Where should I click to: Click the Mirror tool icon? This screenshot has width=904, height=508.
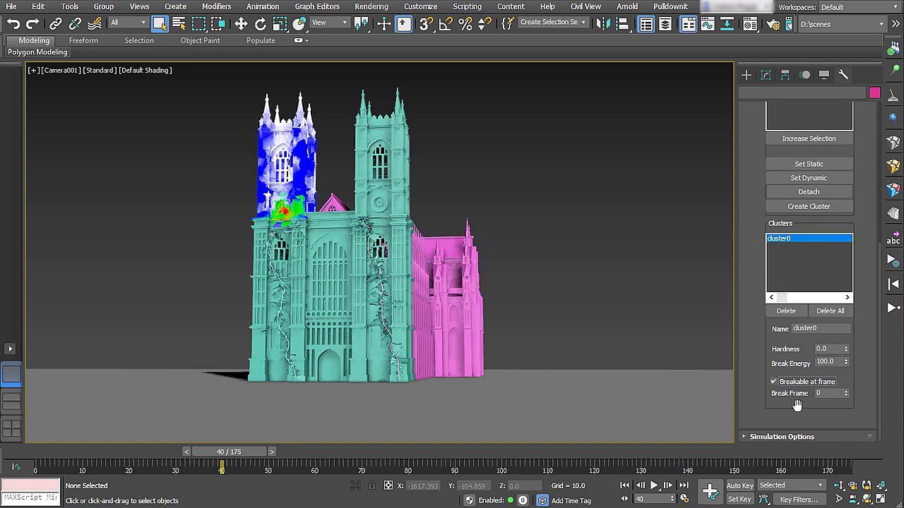(602, 24)
